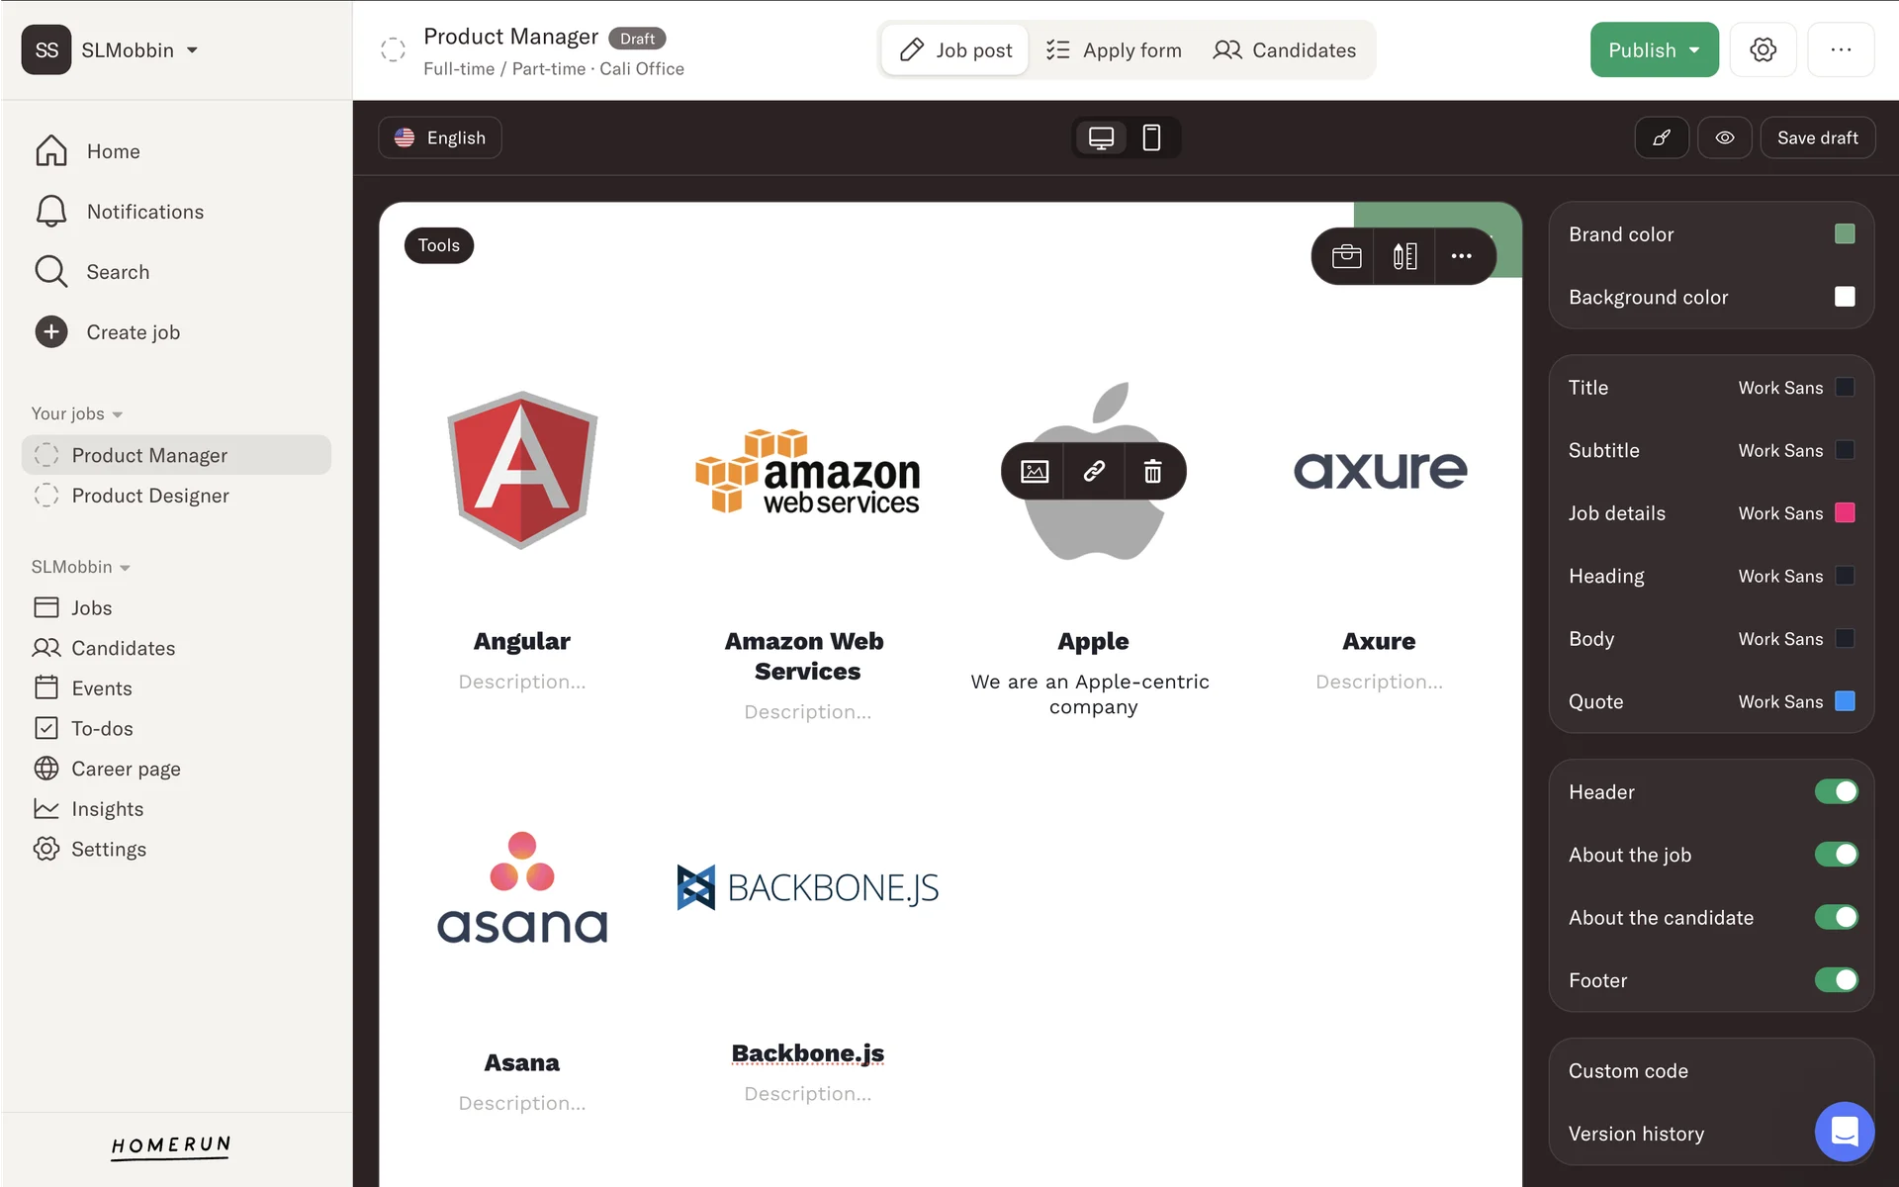Open the gear settings icon near Publish

1763,49
